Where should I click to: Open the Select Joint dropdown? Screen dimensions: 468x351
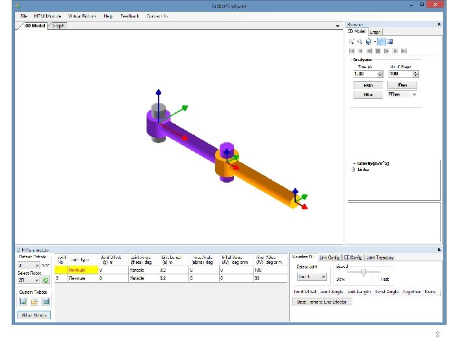[311, 277]
